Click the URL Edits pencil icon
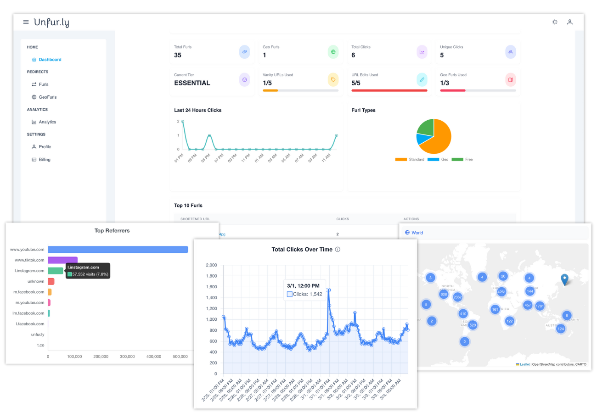Image resolution: width=597 pixels, height=413 pixels. click(422, 79)
